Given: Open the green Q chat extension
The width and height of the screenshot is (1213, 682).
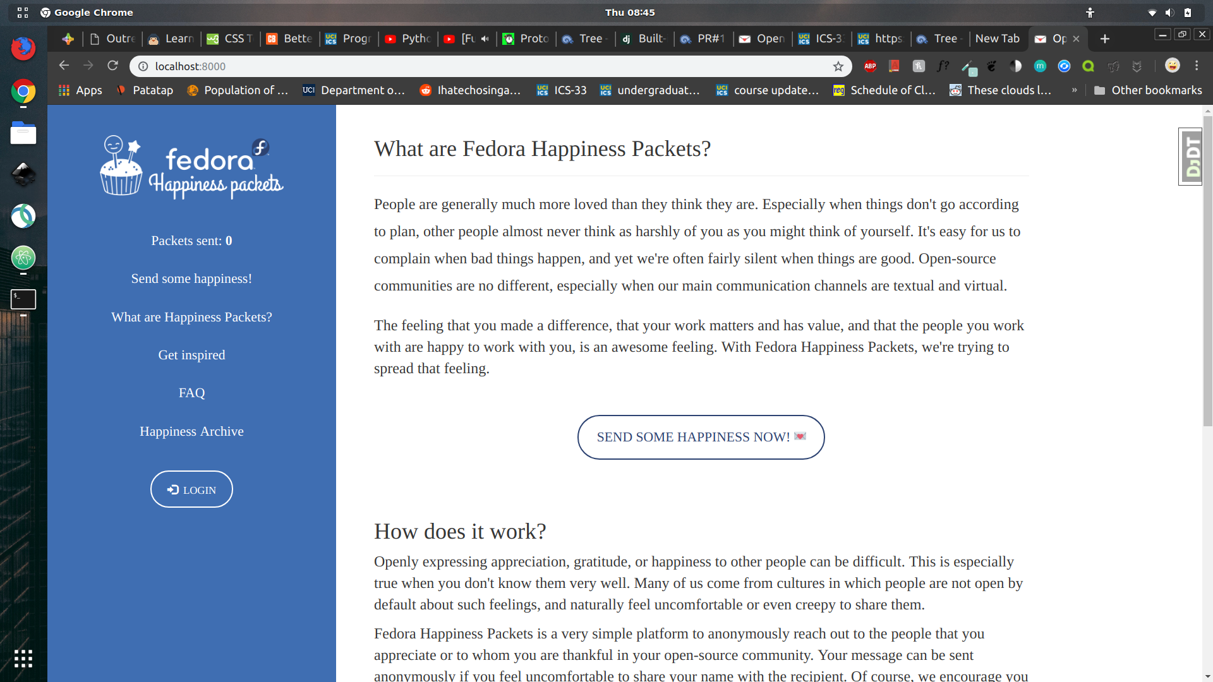Looking at the screenshot, I should (x=1088, y=66).
